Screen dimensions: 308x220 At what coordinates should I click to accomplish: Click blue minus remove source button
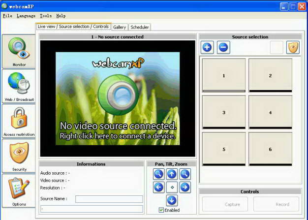coord(223,47)
